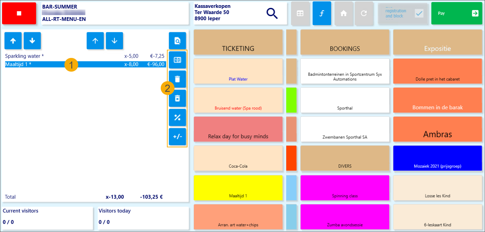Screen dimensions: 485x232
Task: Select the Zumba avondsessie tile
Action: [345, 217]
